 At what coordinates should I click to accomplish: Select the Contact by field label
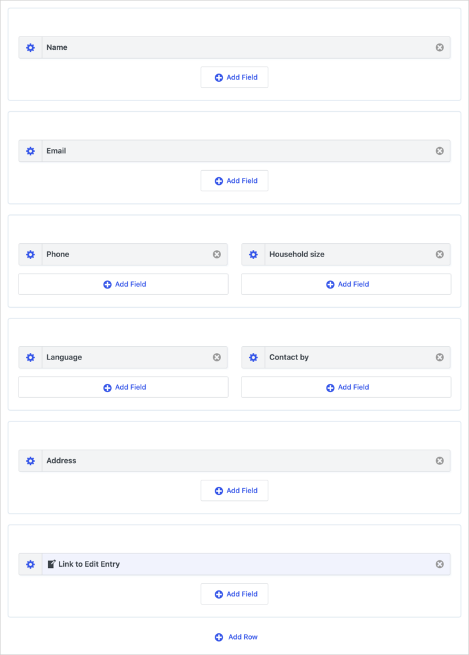(289, 358)
